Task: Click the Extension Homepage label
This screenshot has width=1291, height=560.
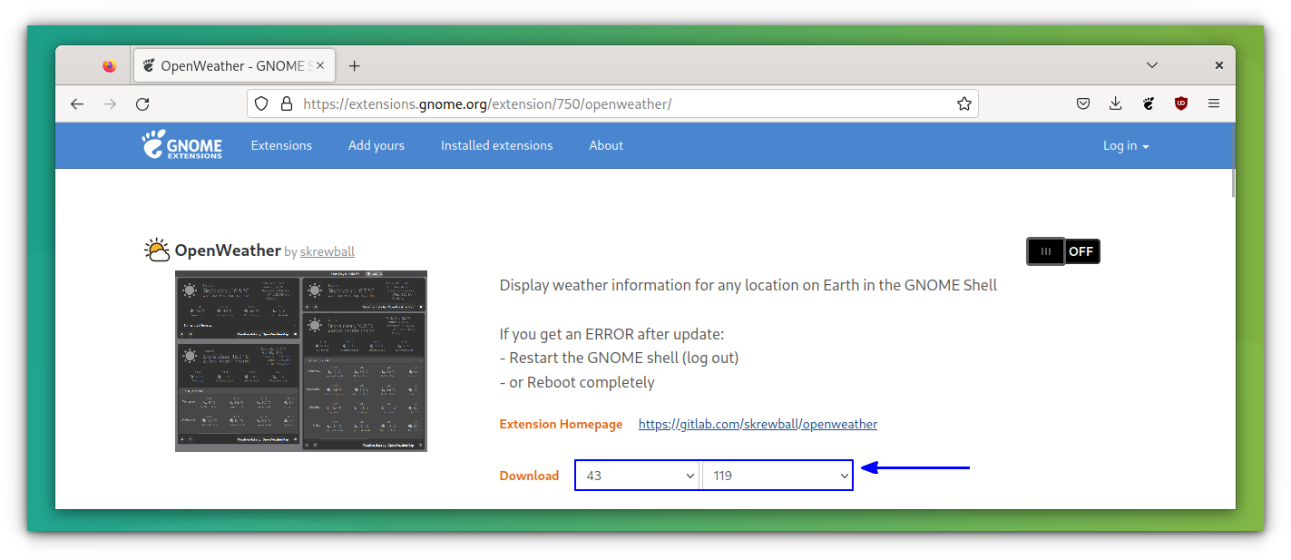Action: tap(561, 424)
